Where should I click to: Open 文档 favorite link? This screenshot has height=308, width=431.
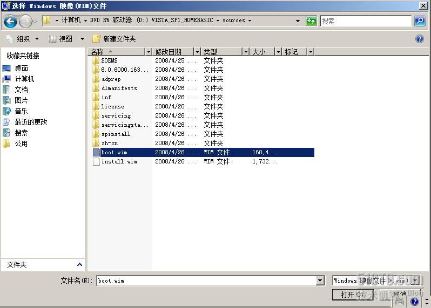(15, 90)
